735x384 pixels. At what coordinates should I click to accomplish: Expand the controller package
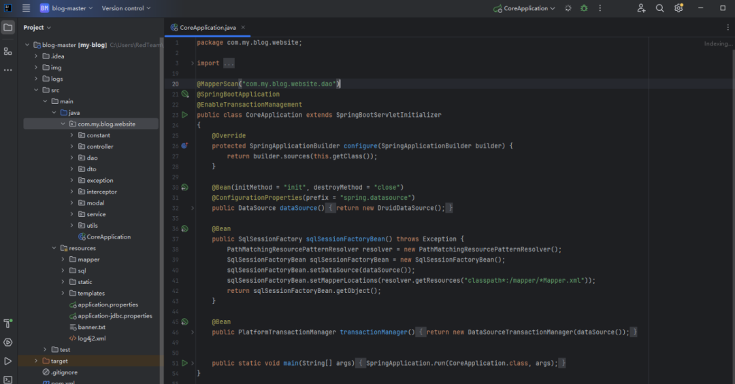click(71, 147)
